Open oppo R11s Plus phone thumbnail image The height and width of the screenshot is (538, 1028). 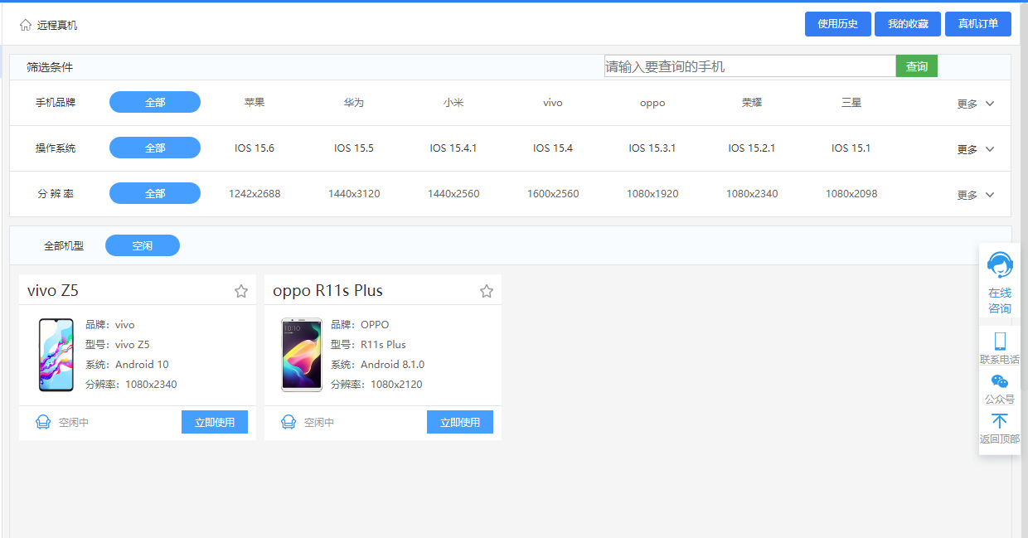coord(302,355)
